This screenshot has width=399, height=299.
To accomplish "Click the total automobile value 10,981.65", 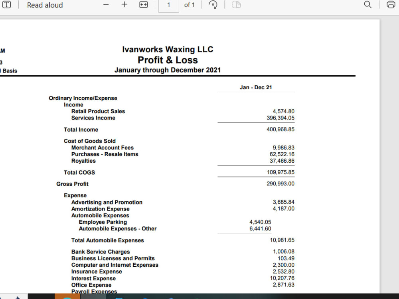I will coord(282,240).
